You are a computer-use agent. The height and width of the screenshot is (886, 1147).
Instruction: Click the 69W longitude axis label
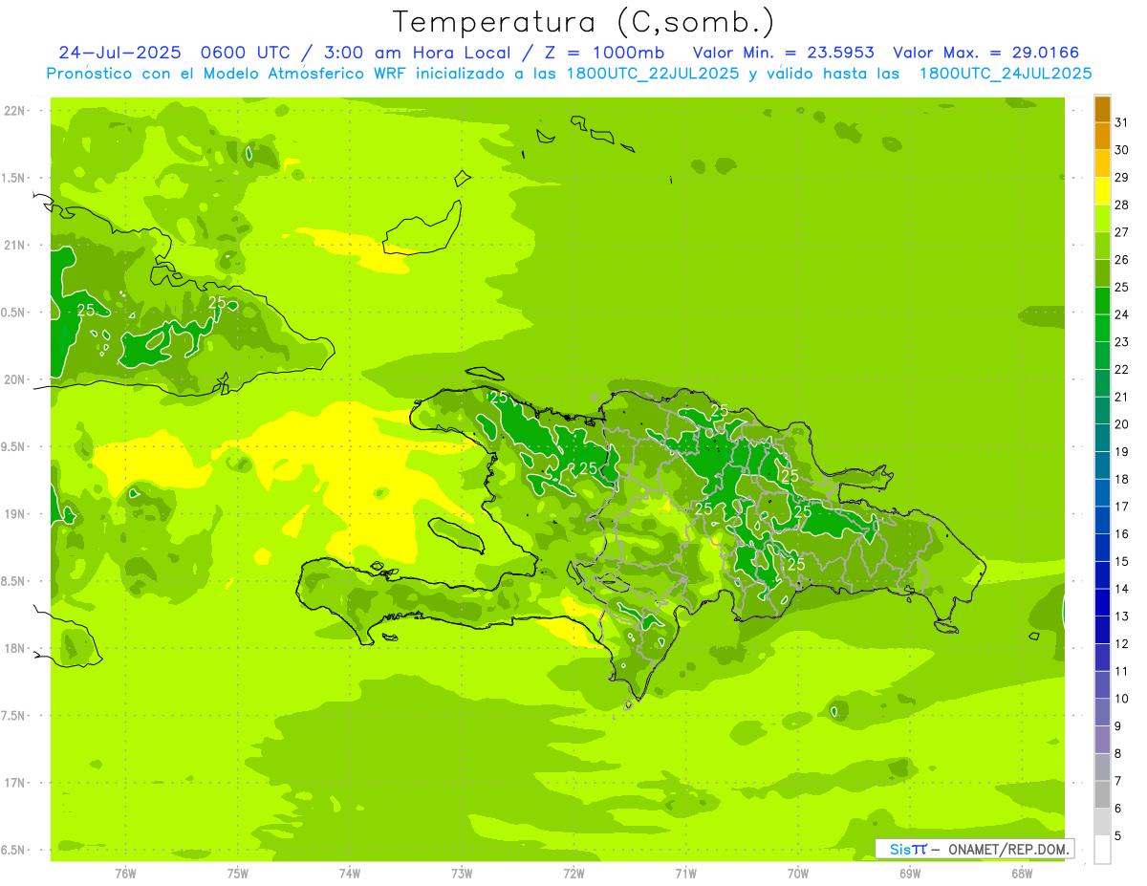pos(910,874)
